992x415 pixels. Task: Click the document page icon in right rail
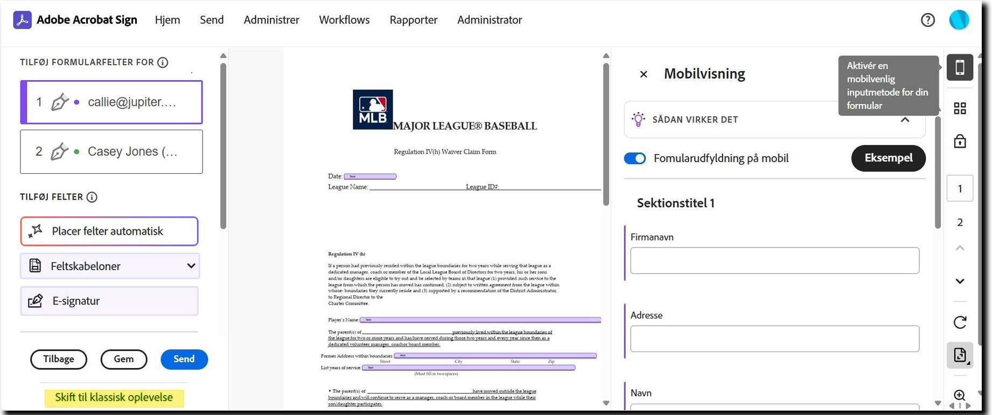[960, 355]
